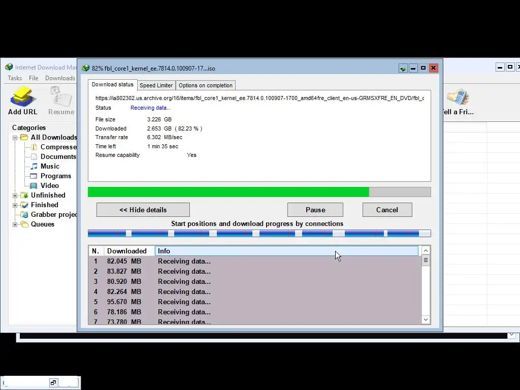
Task: Click the '2.653 GB ( 82.23 % )' downloaded value
Action: 175,128
